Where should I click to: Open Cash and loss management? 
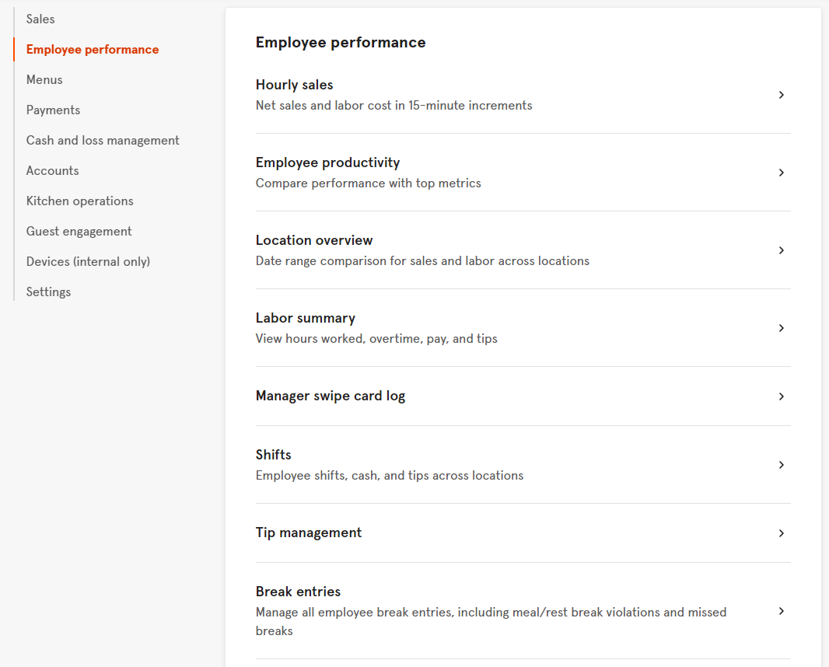coord(103,140)
